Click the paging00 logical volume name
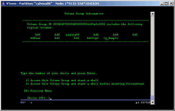 pyautogui.click(x=73, y=35)
